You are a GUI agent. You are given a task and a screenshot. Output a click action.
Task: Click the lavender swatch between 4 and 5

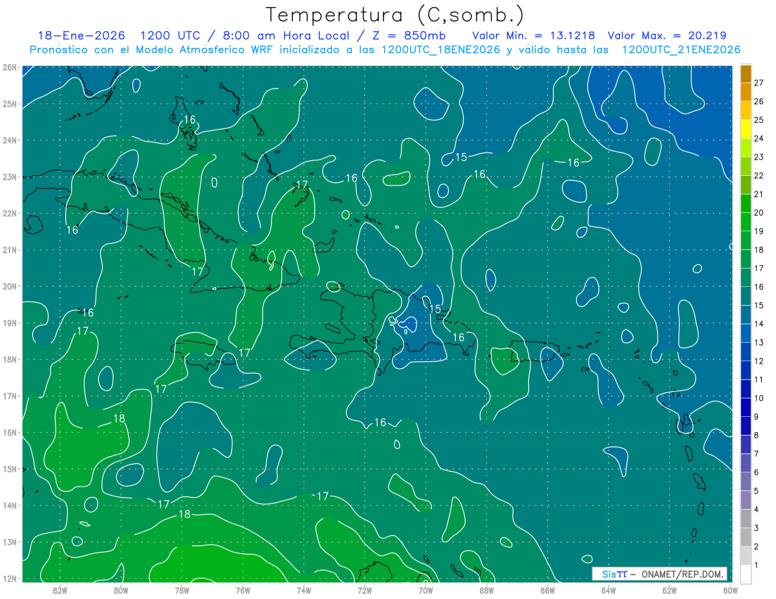click(746, 500)
